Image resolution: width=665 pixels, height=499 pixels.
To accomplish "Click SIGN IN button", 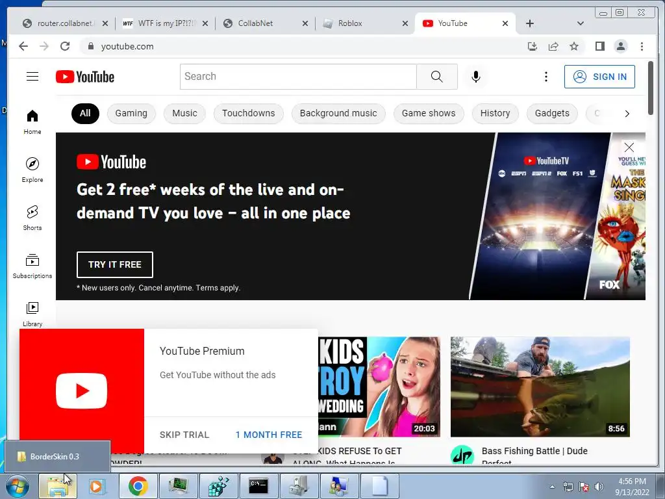I will [x=599, y=77].
